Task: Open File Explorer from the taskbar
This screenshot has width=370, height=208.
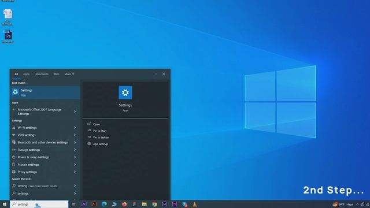Action: click(x=145, y=204)
